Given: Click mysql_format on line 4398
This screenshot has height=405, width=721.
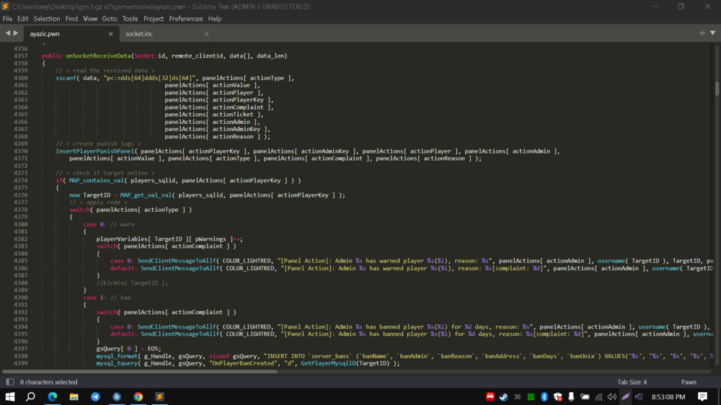Looking at the screenshot, I should 117,356.
